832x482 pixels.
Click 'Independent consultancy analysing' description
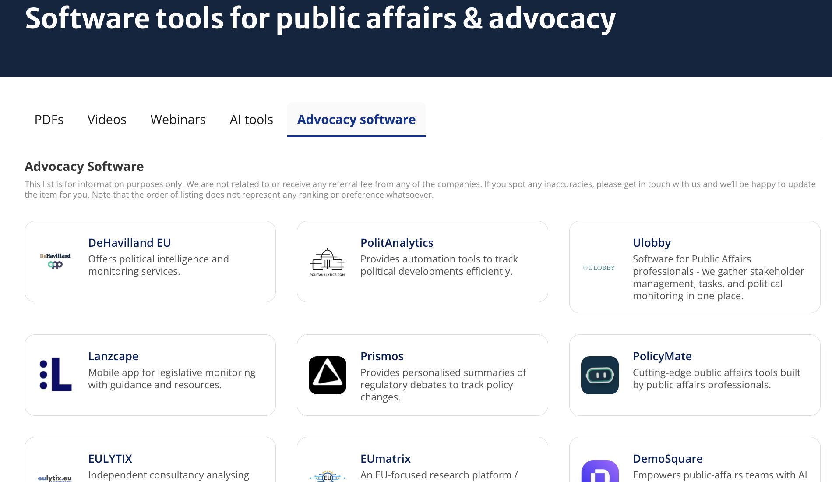pyautogui.click(x=169, y=475)
